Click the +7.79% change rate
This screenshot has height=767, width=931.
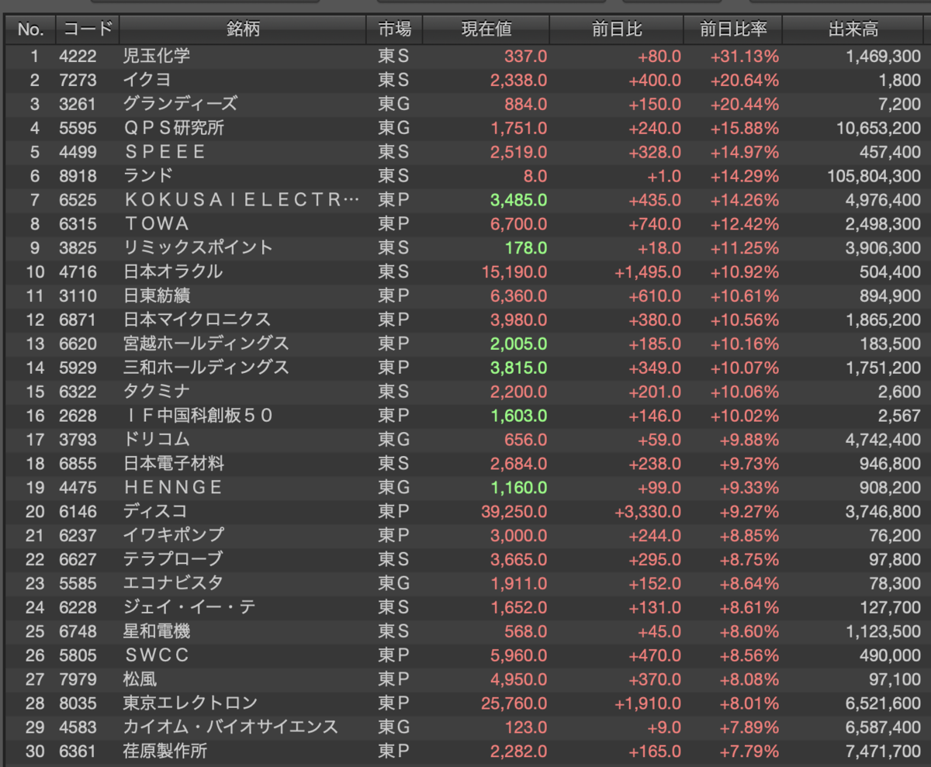tap(748, 752)
